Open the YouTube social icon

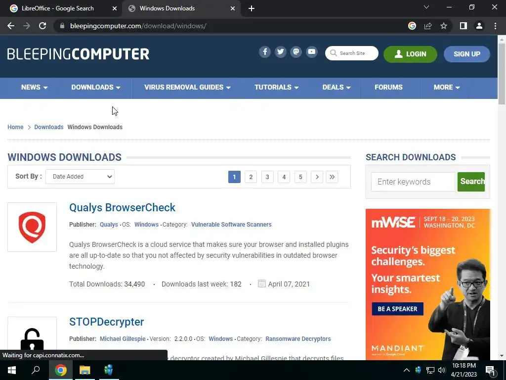(312, 52)
